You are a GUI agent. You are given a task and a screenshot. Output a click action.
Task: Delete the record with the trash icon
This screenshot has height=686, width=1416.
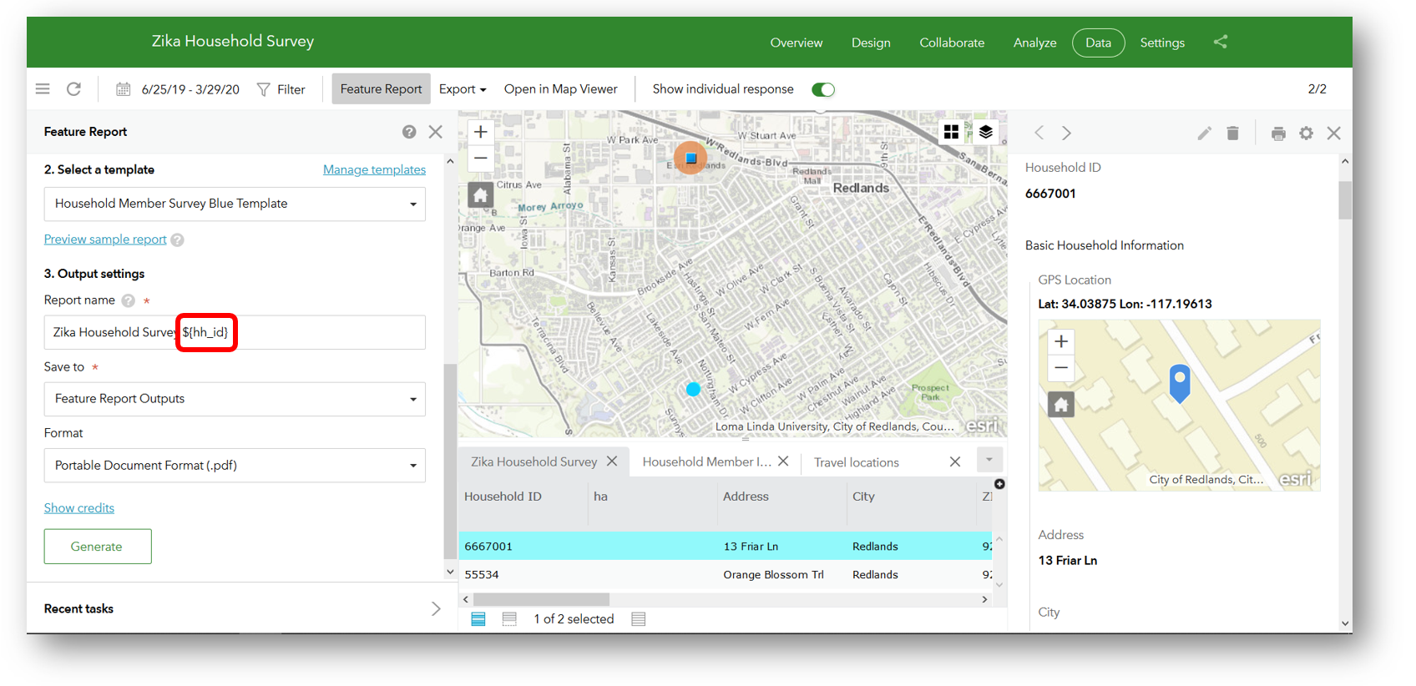point(1232,134)
